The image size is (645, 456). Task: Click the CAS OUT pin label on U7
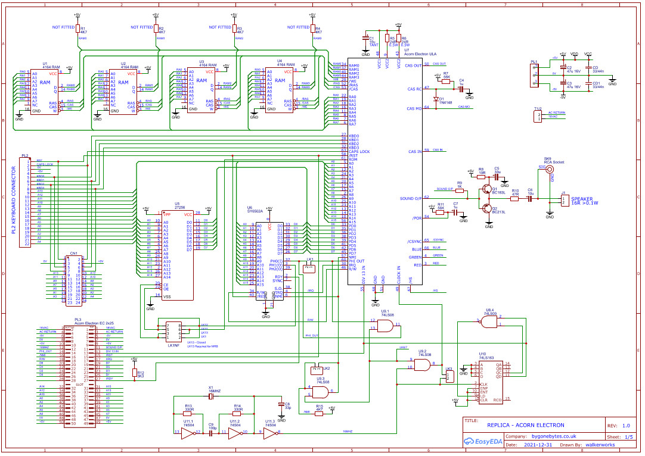(x=413, y=65)
